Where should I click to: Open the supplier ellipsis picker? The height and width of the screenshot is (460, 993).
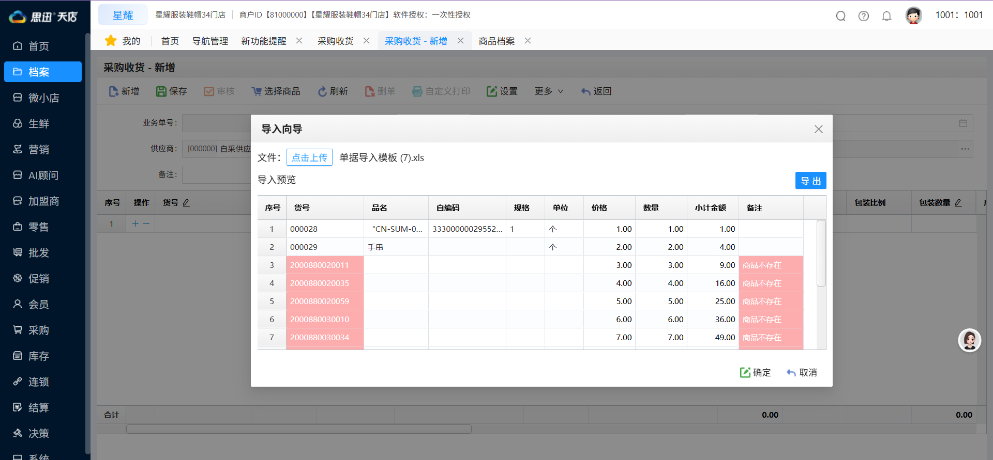[965, 149]
